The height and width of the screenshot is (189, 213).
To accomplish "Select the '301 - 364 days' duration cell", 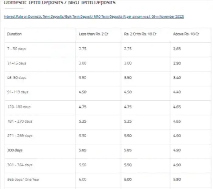I will [20, 165].
